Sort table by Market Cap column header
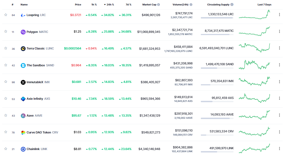 tap(149, 5)
